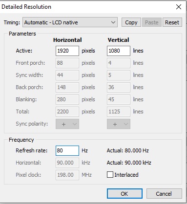Image resolution: width=187 pixels, height=204 pixels.
Task: Click the horizontal Front porch field
Action: [x=67, y=63]
